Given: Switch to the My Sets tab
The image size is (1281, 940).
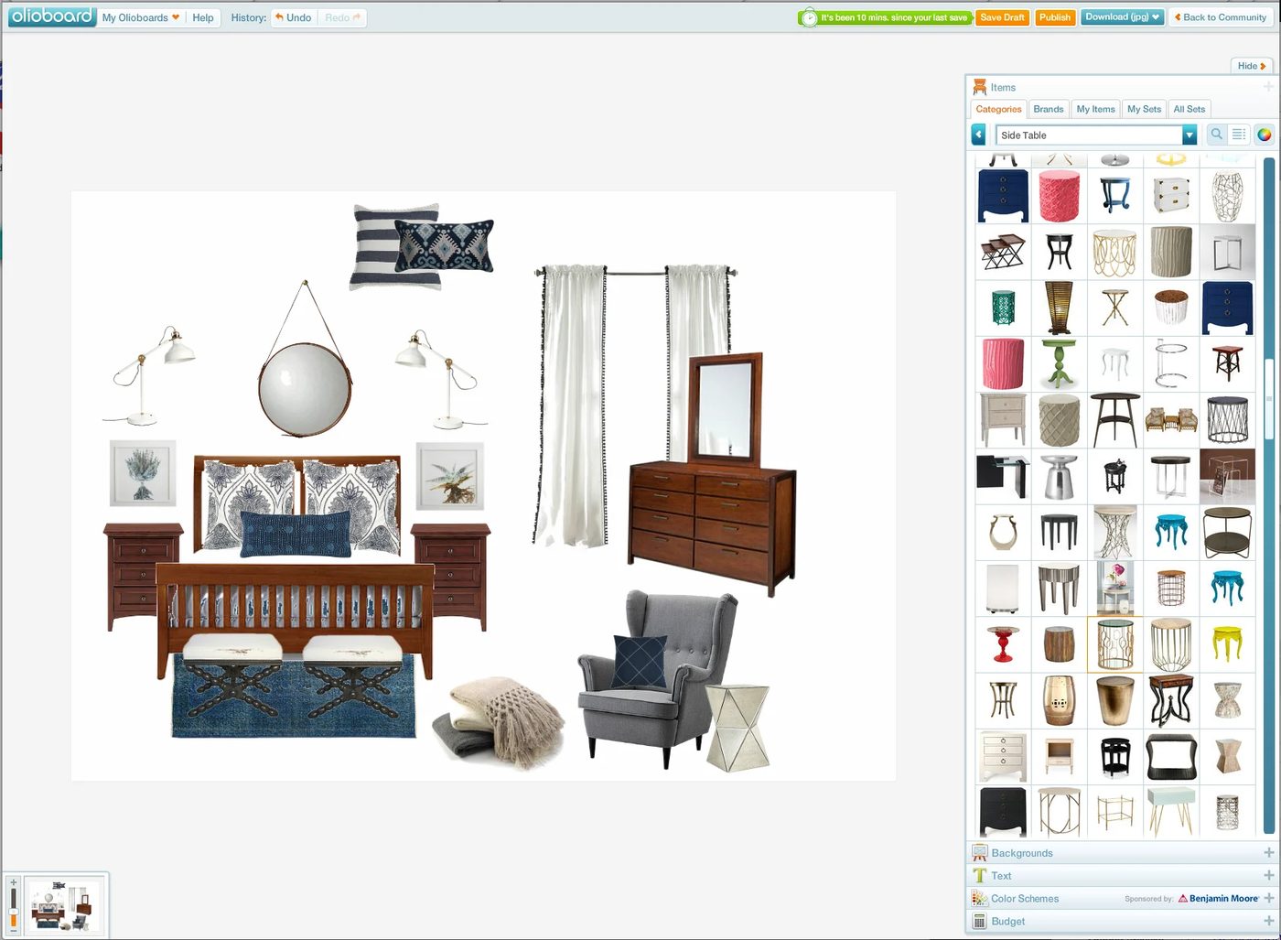Looking at the screenshot, I should 1144,109.
